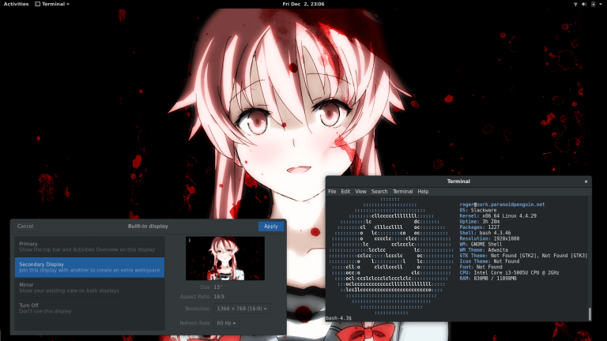The image size is (607, 341).
Task: Click the Terminal window title bar
Action: click(458, 182)
